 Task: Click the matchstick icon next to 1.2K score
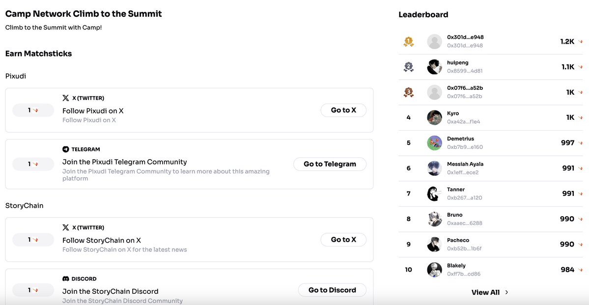(x=580, y=42)
